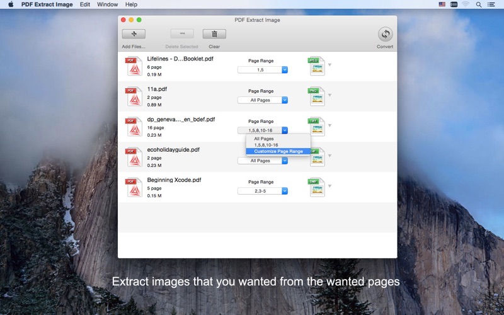This screenshot has height=315, width=504.
Task: Select the ecoholidayguide.pdf file icon
Action: pos(134,157)
